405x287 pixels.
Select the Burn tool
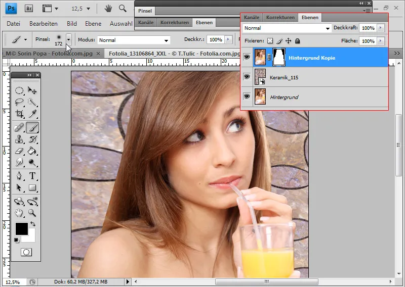32,162
